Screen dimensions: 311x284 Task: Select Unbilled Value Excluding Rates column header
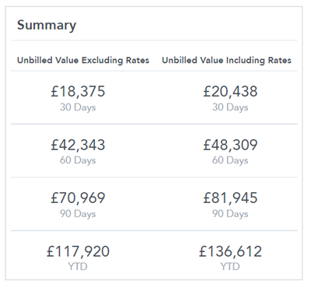coord(83,60)
